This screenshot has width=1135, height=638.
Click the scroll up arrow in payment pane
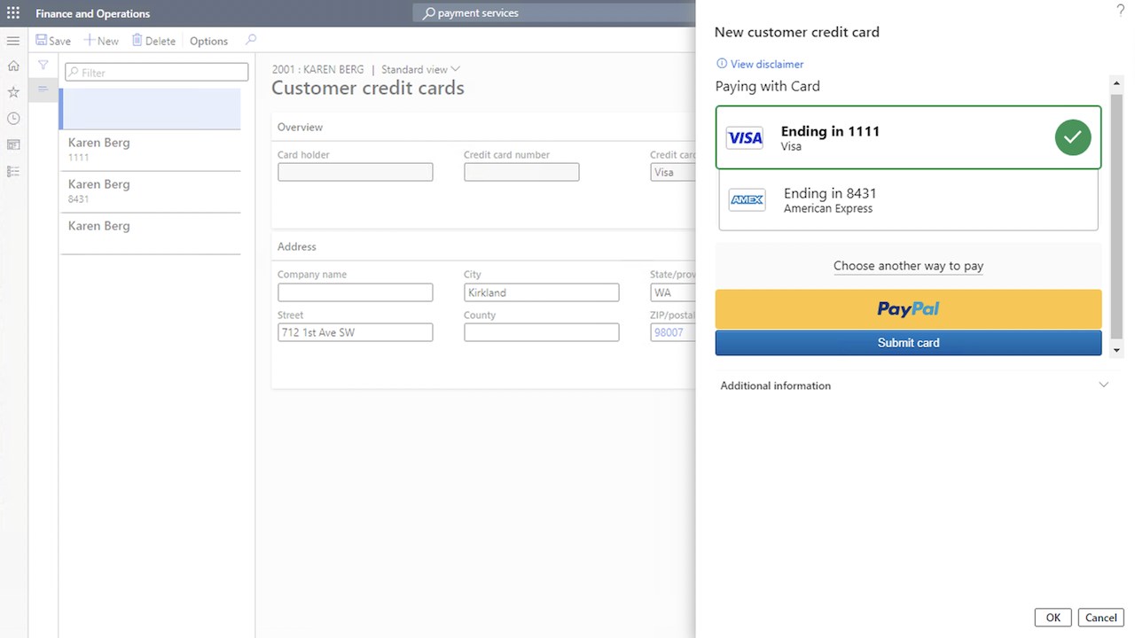(x=1117, y=83)
